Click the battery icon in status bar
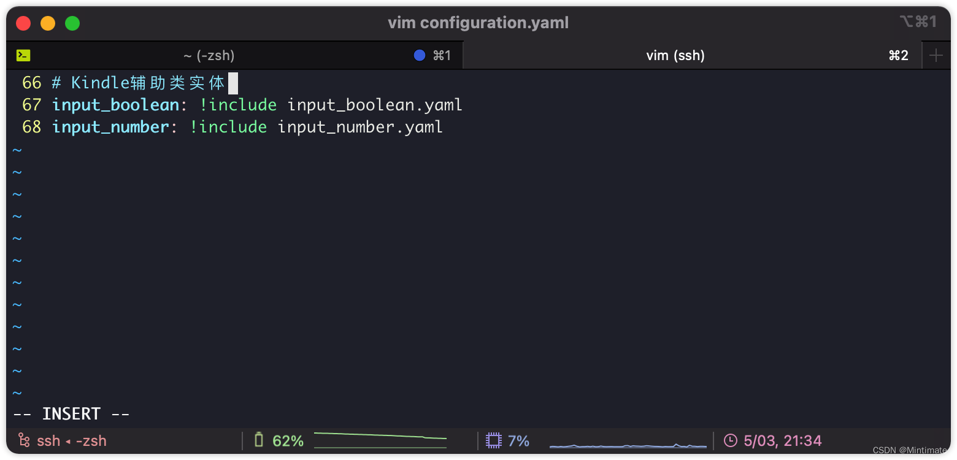This screenshot has height=460, width=957. [259, 440]
